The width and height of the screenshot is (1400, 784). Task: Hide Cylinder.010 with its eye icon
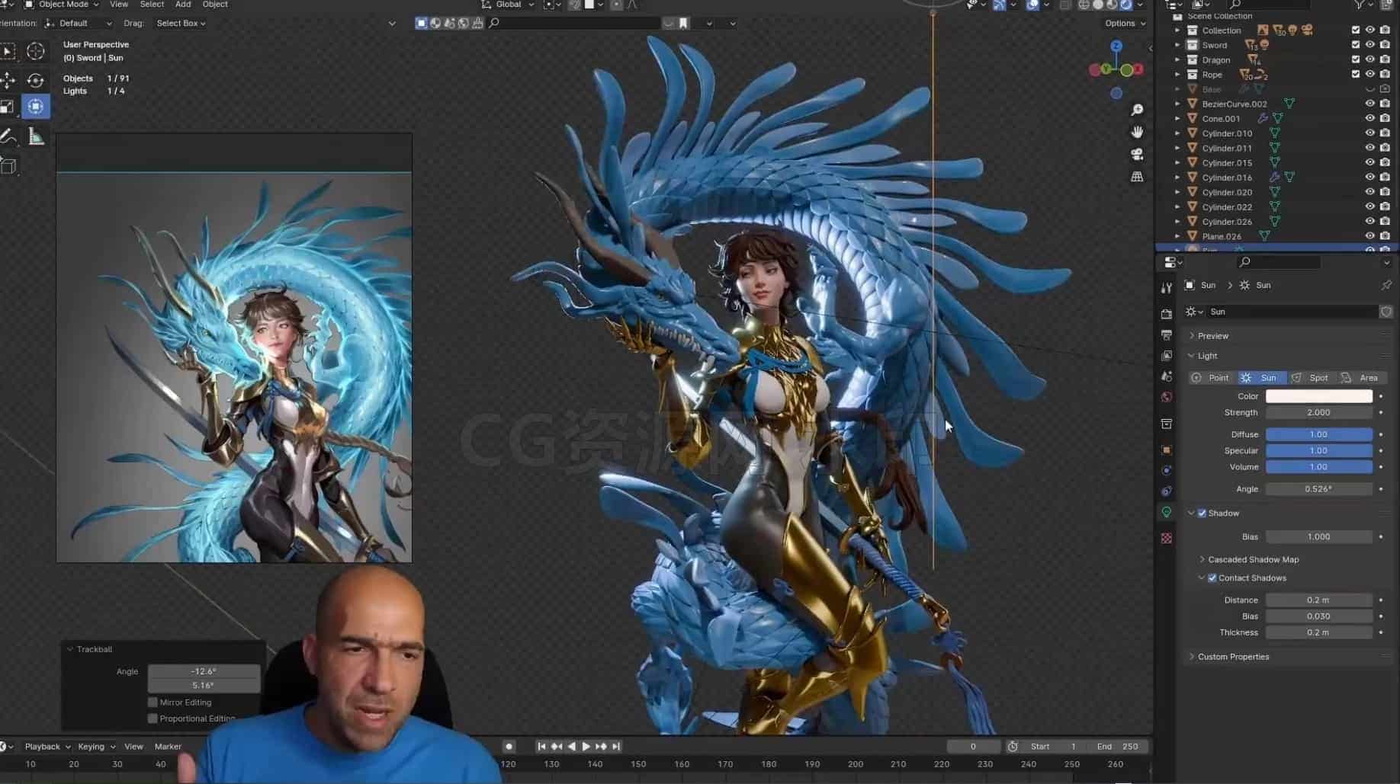tap(1370, 133)
